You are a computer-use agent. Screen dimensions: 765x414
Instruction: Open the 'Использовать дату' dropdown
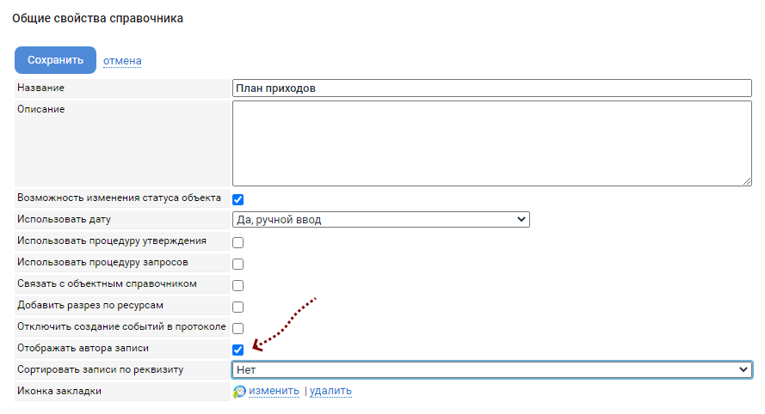point(380,220)
